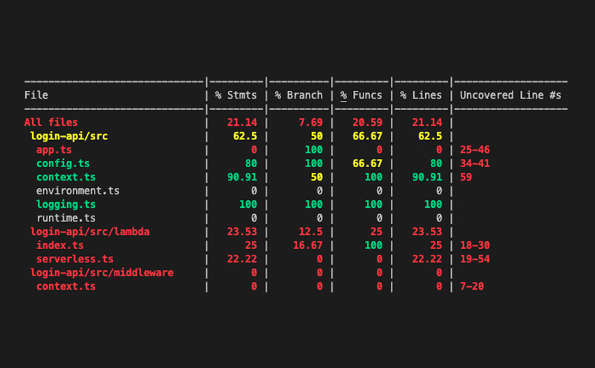Click the 'index.ts' file name
This screenshot has width=595, height=368.
point(60,246)
